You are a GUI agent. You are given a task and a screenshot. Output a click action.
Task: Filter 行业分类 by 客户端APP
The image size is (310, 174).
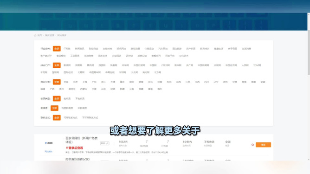pyautogui.click(x=46, y=56)
